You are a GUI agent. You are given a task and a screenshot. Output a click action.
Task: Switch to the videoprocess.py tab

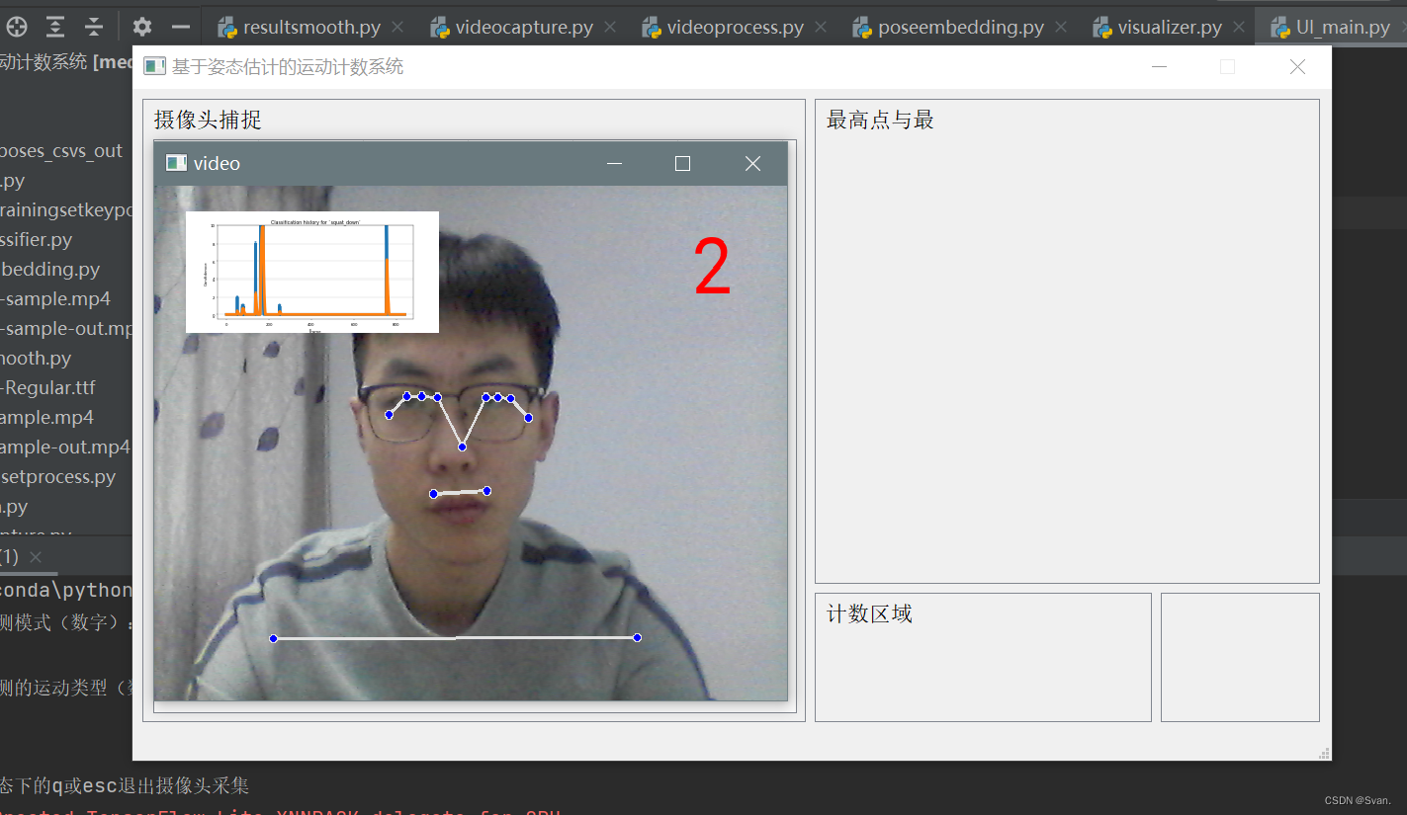(735, 28)
